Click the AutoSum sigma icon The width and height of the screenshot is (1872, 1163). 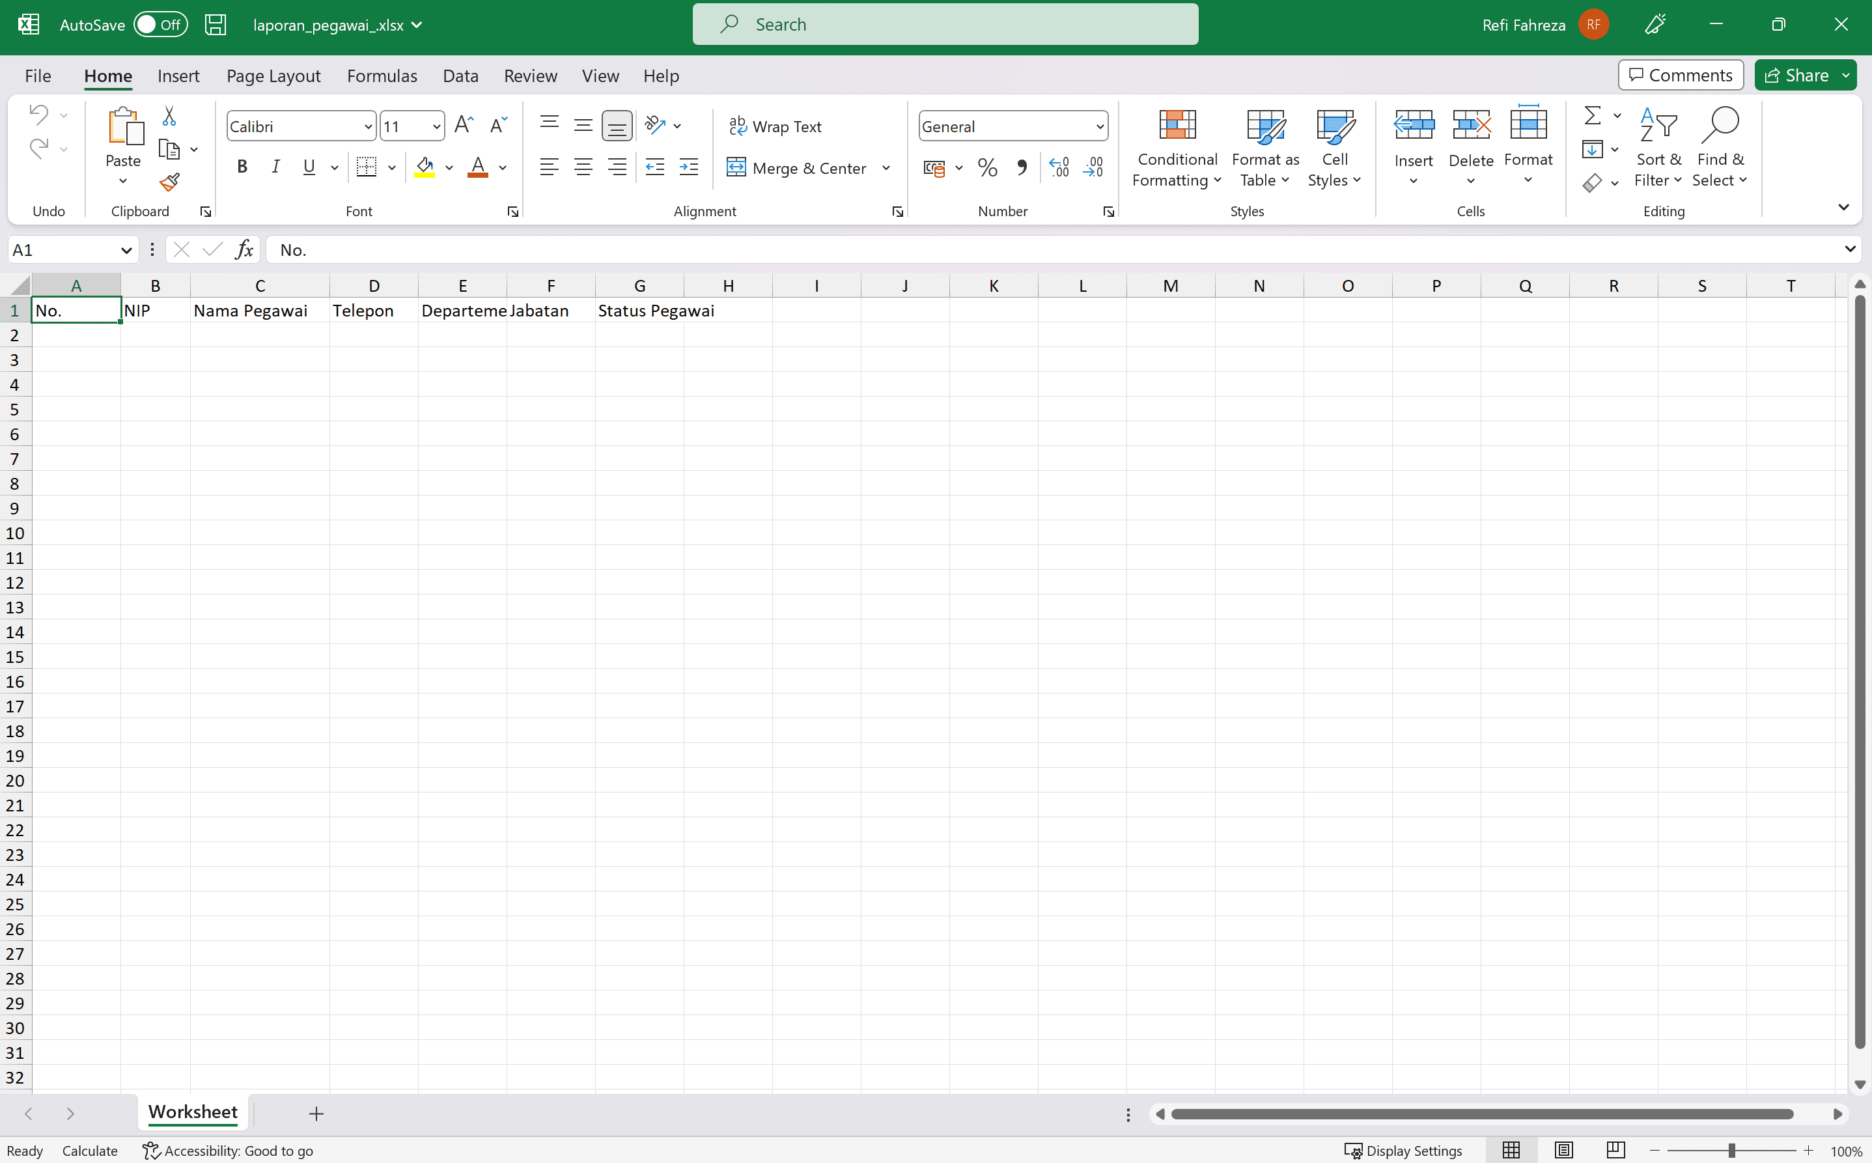click(x=1592, y=116)
